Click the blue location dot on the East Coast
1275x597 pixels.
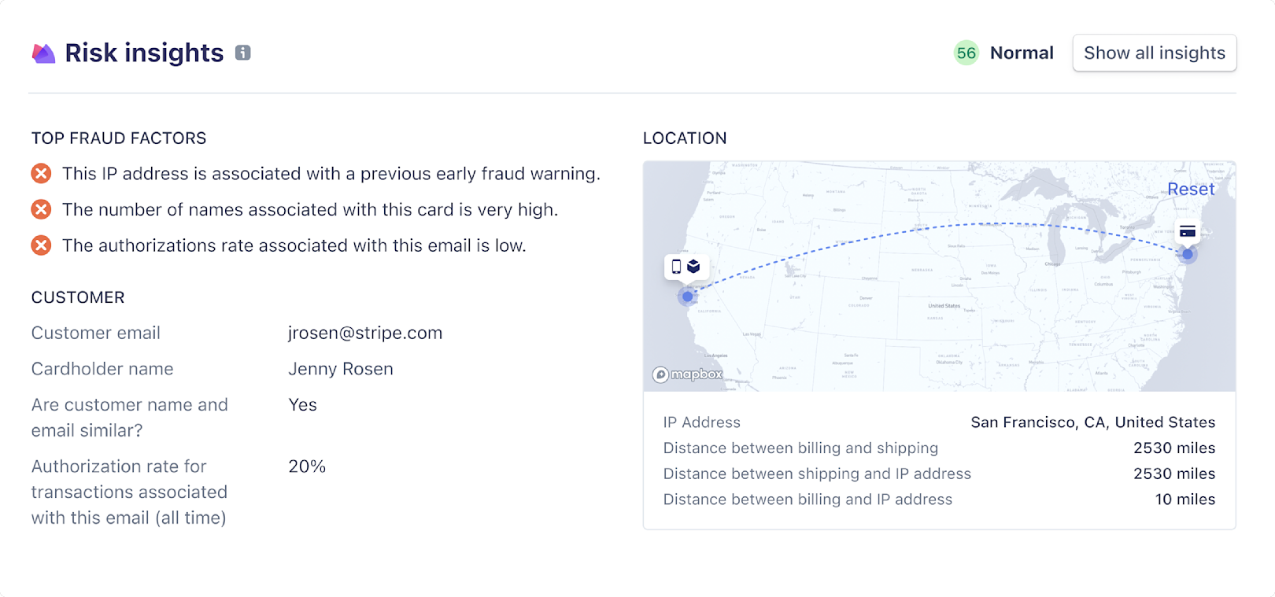[x=1188, y=254]
